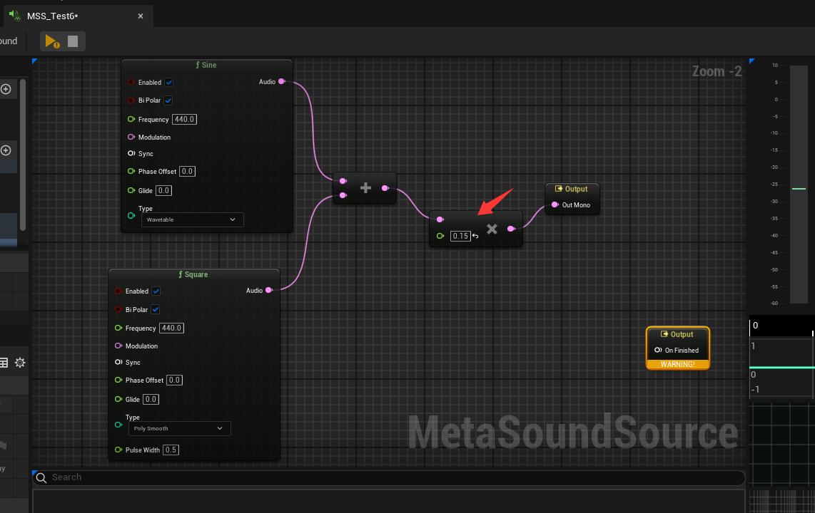Click the Square node Sync trigger pin
This screenshot has height=513, width=815.
118,362
